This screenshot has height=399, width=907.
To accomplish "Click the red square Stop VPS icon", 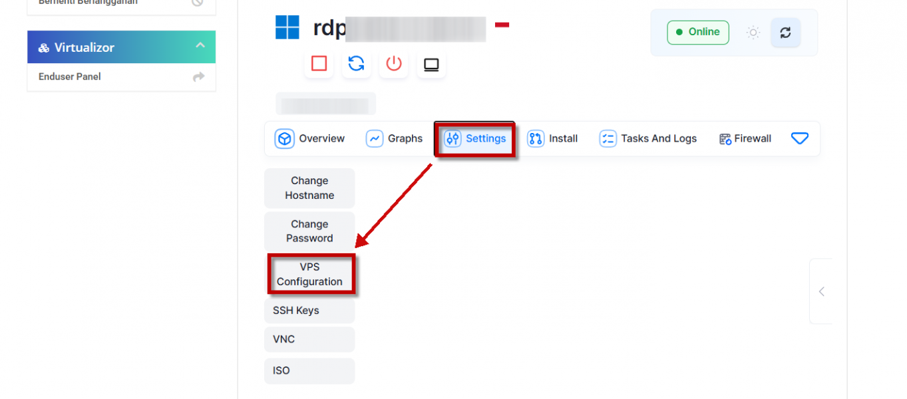I will click(x=319, y=64).
